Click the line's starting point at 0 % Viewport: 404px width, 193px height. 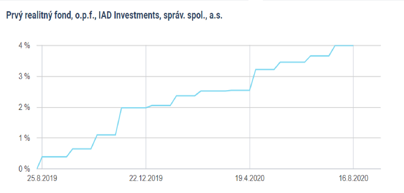pos(37,168)
